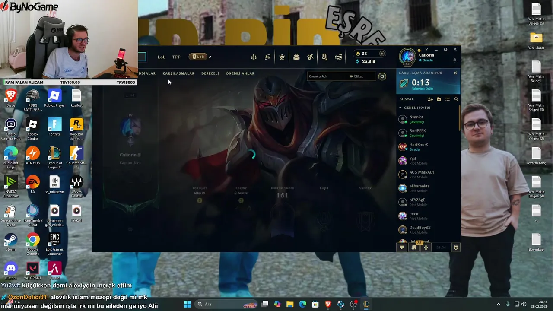The width and height of the screenshot is (553, 311).
Task: Open the notifications bell
Action: coord(454,60)
